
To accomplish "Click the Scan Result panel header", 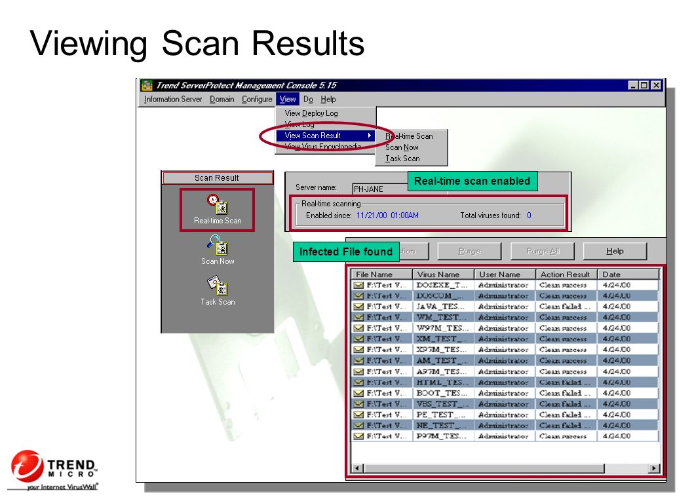I will [217, 177].
